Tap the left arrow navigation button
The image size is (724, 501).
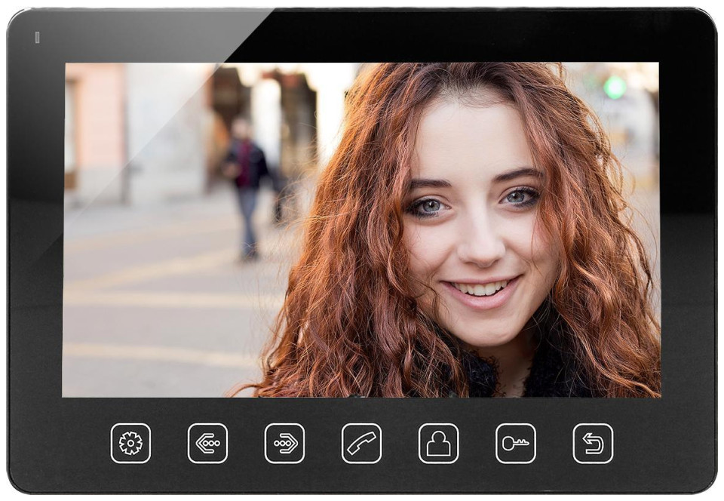pyautogui.click(x=208, y=444)
